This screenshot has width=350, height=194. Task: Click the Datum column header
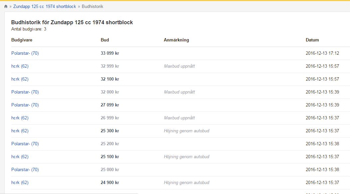pos(312,40)
